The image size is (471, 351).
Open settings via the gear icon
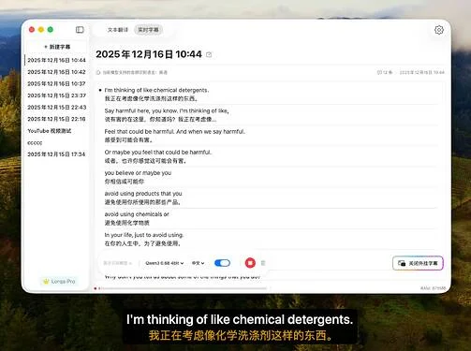pos(439,30)
